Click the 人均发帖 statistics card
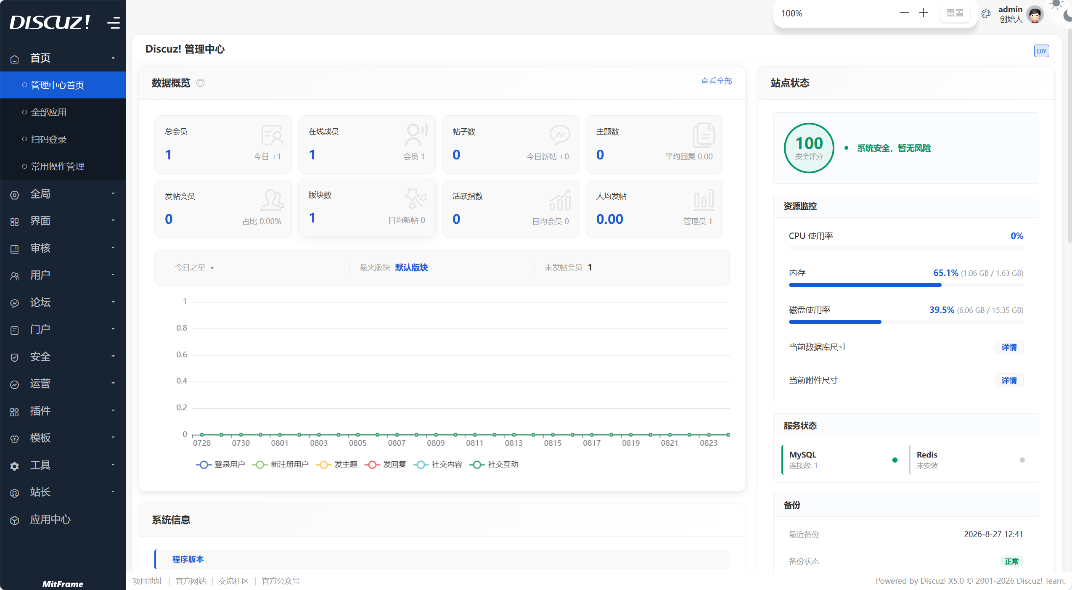The height and width of the screenshot is (590, 1072). (x=654, y=209)
